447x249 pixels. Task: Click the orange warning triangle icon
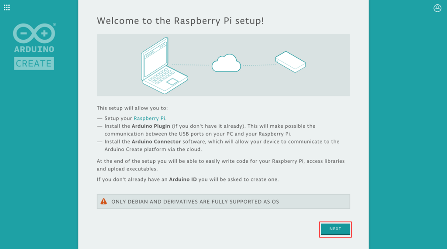103,201
